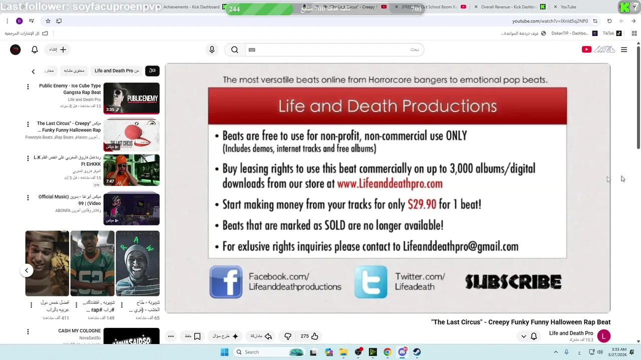Open options for short with 149 ألف views
This screenshot has height=360, width=641.
pyautogui.click(x=76, y=305)
